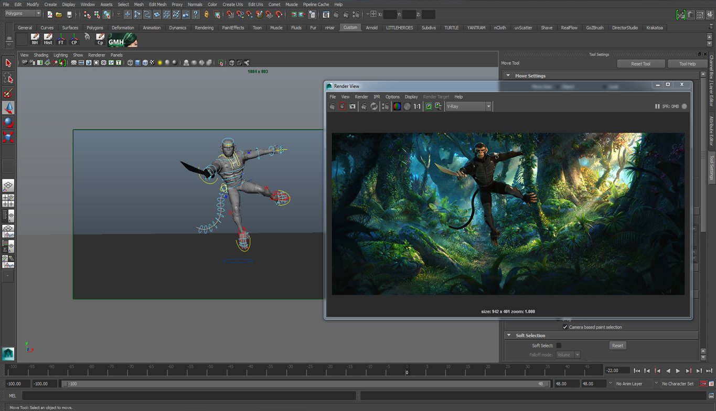Play the animation forwards

pyautogui.click(x=678, y=371)
